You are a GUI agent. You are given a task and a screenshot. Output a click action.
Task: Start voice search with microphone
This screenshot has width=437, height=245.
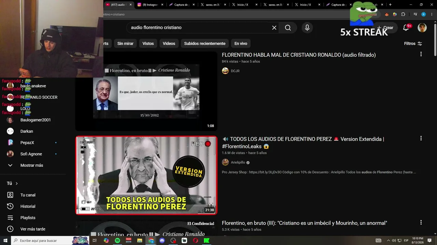coord(307,28)
